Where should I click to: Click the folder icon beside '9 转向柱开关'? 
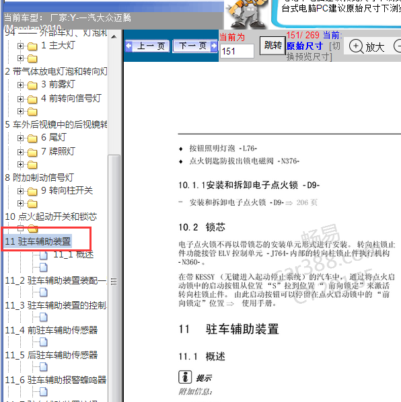click(x=32, y=192)
